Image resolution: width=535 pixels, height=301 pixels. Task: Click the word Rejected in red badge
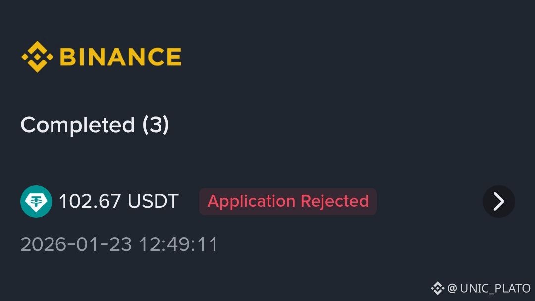click(x=335, y=201)
